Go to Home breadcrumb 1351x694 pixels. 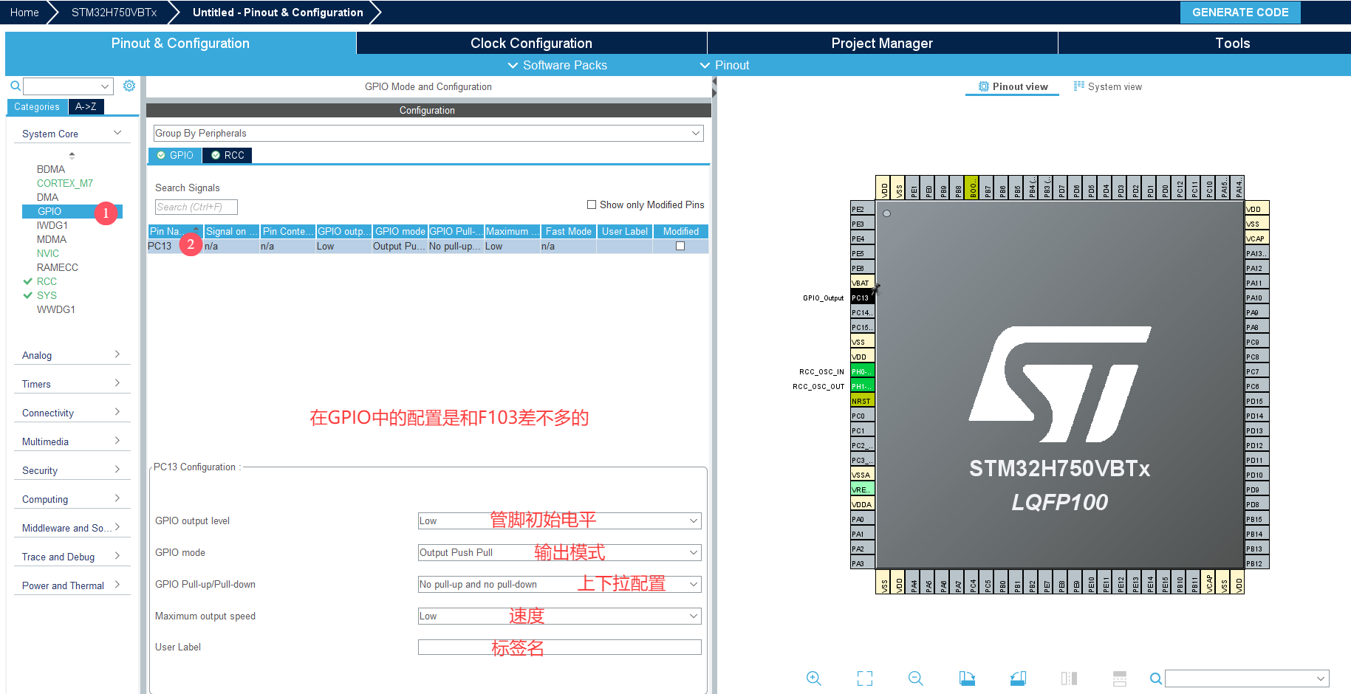pyautogui.click(x=24, y=13)
